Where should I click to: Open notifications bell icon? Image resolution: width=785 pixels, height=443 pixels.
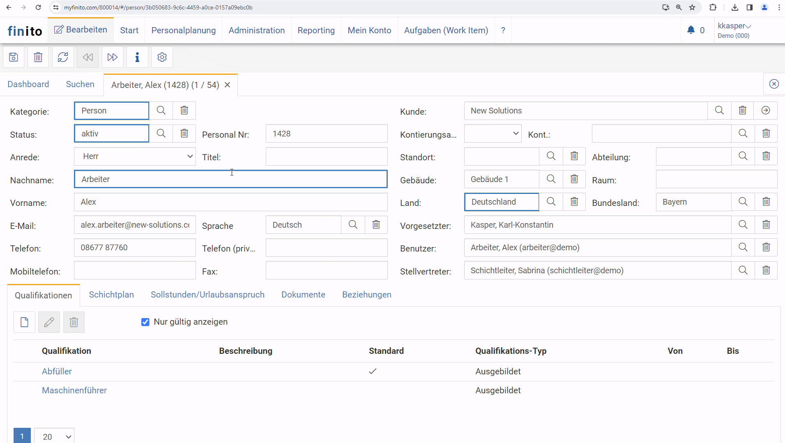pos(691,30)
